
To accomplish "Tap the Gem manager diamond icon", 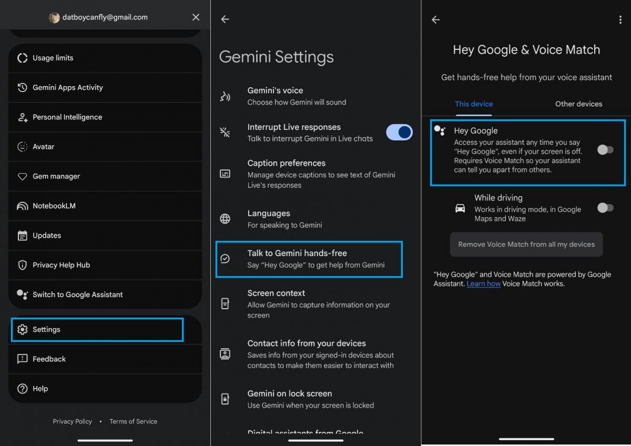I will (22, 176).
